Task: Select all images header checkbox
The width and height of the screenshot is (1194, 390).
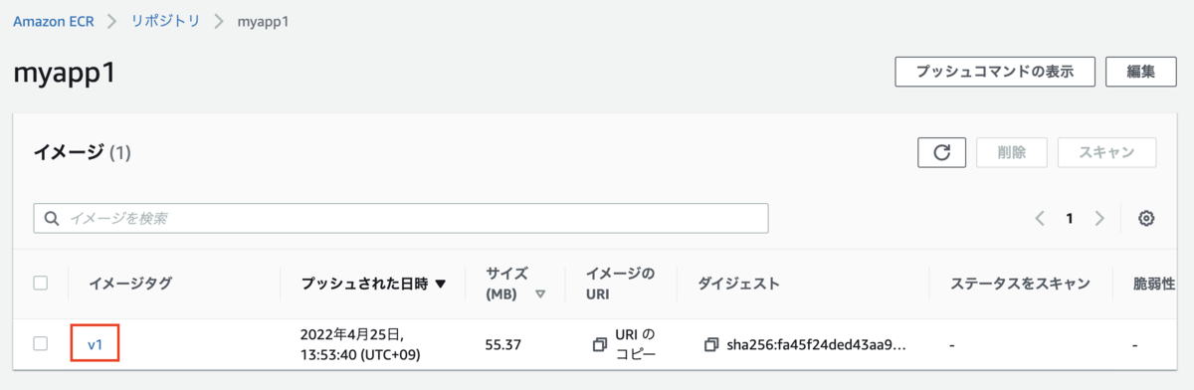Action: [x=41, y=283]
